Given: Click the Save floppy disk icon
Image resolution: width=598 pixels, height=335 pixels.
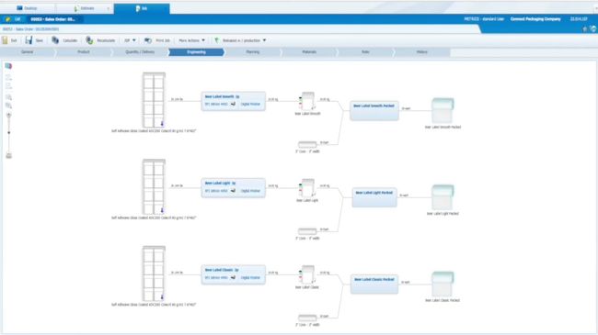Looking at the screenshot, I should point(29,40).
